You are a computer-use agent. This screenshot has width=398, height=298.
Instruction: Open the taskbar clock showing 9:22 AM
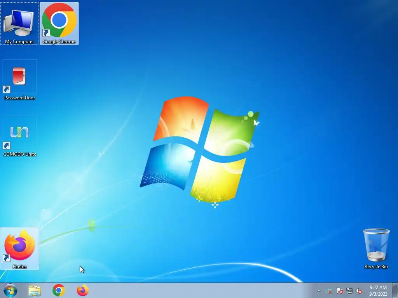click(x=378, y=291)
